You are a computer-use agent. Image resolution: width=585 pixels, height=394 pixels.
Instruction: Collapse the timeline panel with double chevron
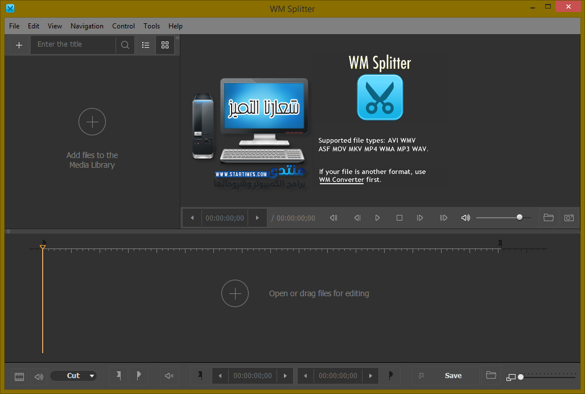click(8, 232)
